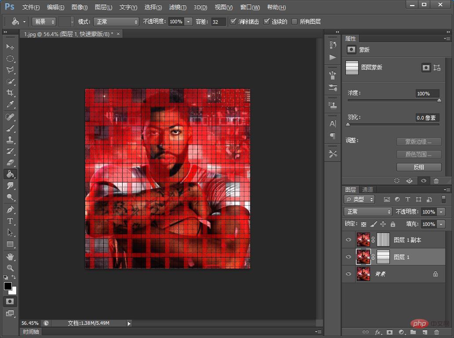The image size is (454, 338).
Task: Select the Brush tool
Action: 10,128
